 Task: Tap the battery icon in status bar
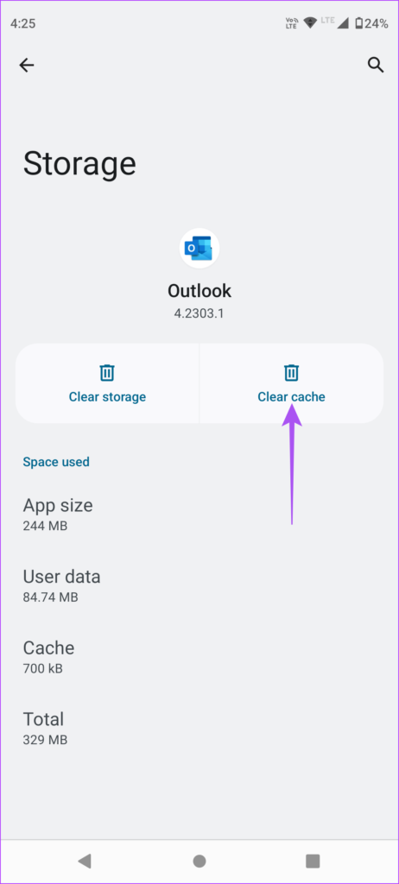pos(358,23)
